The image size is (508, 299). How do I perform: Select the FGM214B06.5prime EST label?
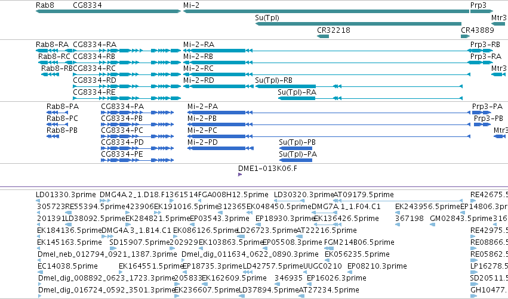pyautogui.click(x=359, y=243)
